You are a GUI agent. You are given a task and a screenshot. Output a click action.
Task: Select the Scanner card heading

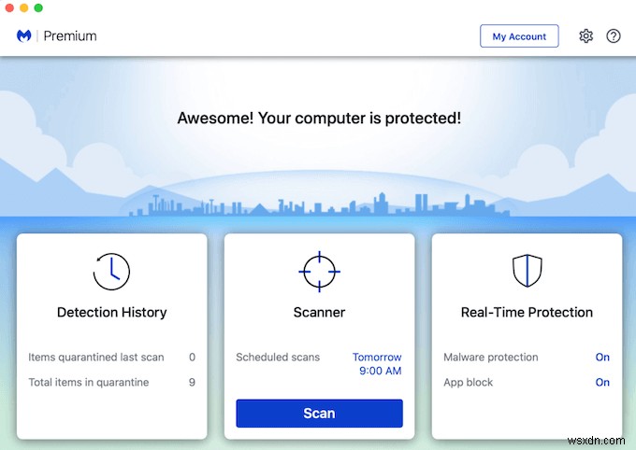319,313
